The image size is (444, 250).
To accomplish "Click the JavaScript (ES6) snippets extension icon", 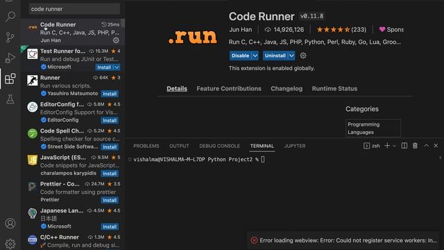I will pos(33,160).
